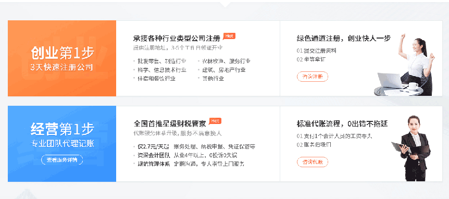Click the 仅2.7元/天起 bullet line
Screen dimensions: 449x199
click(194, 147)
